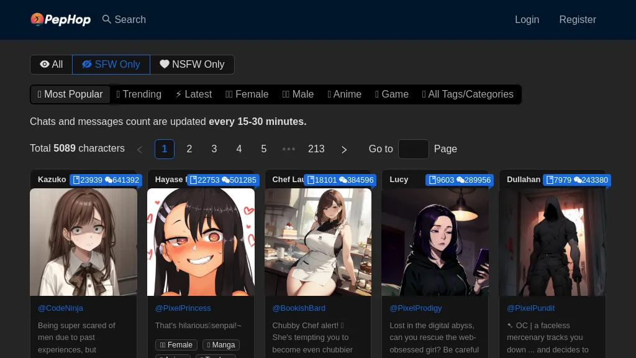Click the chat count icon on Kazuko card
This screenshot has height=358, width=636.
[x=76, y=180]
